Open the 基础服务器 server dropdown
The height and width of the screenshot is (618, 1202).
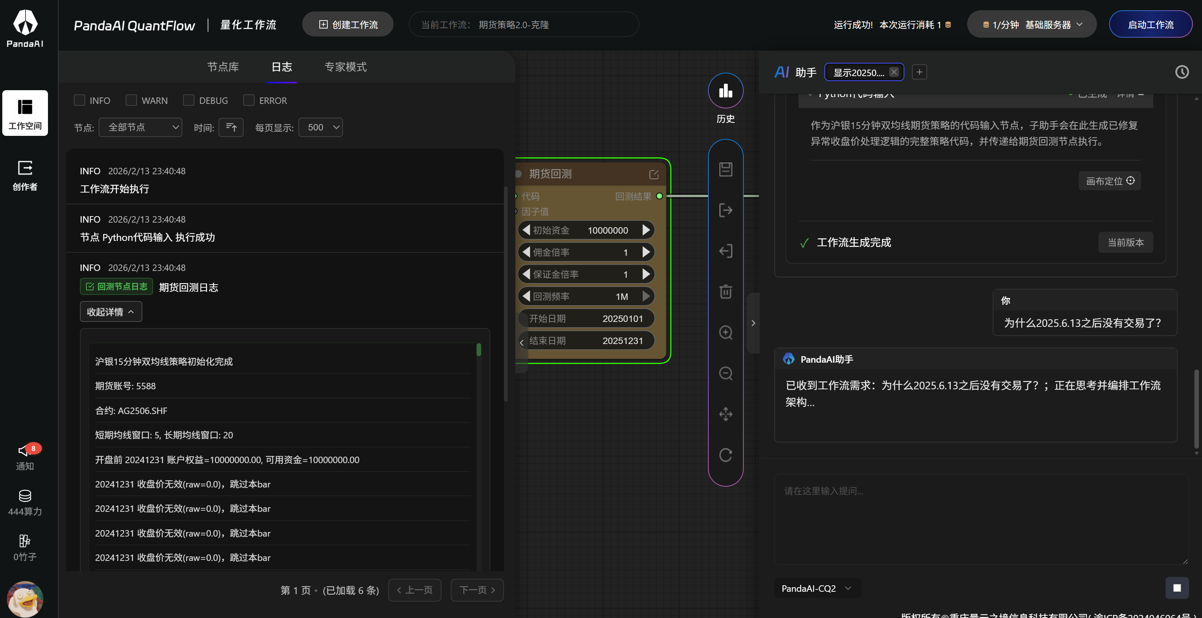click(x=1032, y=24)
